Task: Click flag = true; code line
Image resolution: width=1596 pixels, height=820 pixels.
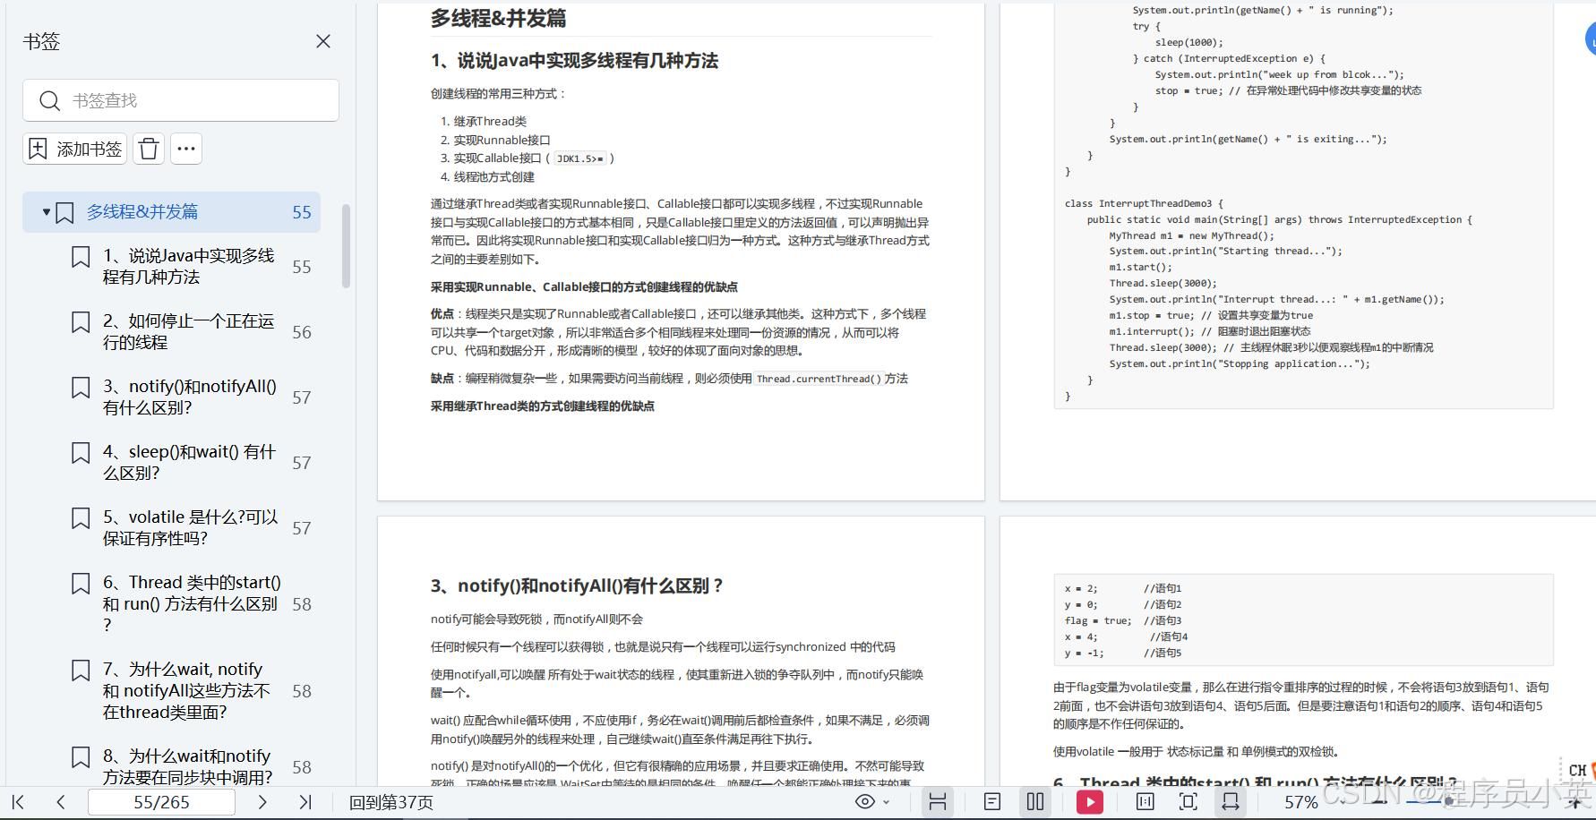Action: coord(1123,620)
